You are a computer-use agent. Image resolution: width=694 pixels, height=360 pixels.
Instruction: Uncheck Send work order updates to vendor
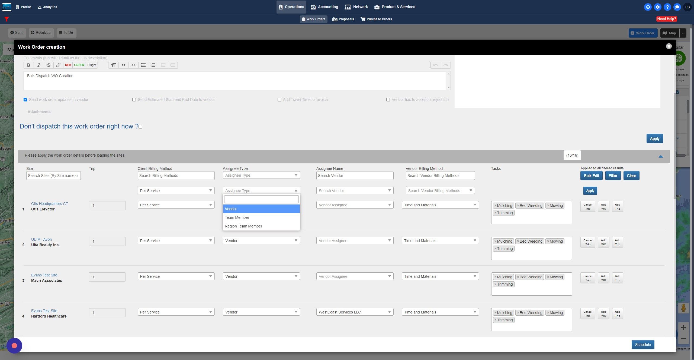point(25,100)
